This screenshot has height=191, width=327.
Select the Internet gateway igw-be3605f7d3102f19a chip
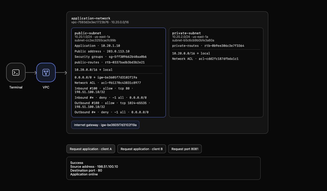tap(105, 125)
